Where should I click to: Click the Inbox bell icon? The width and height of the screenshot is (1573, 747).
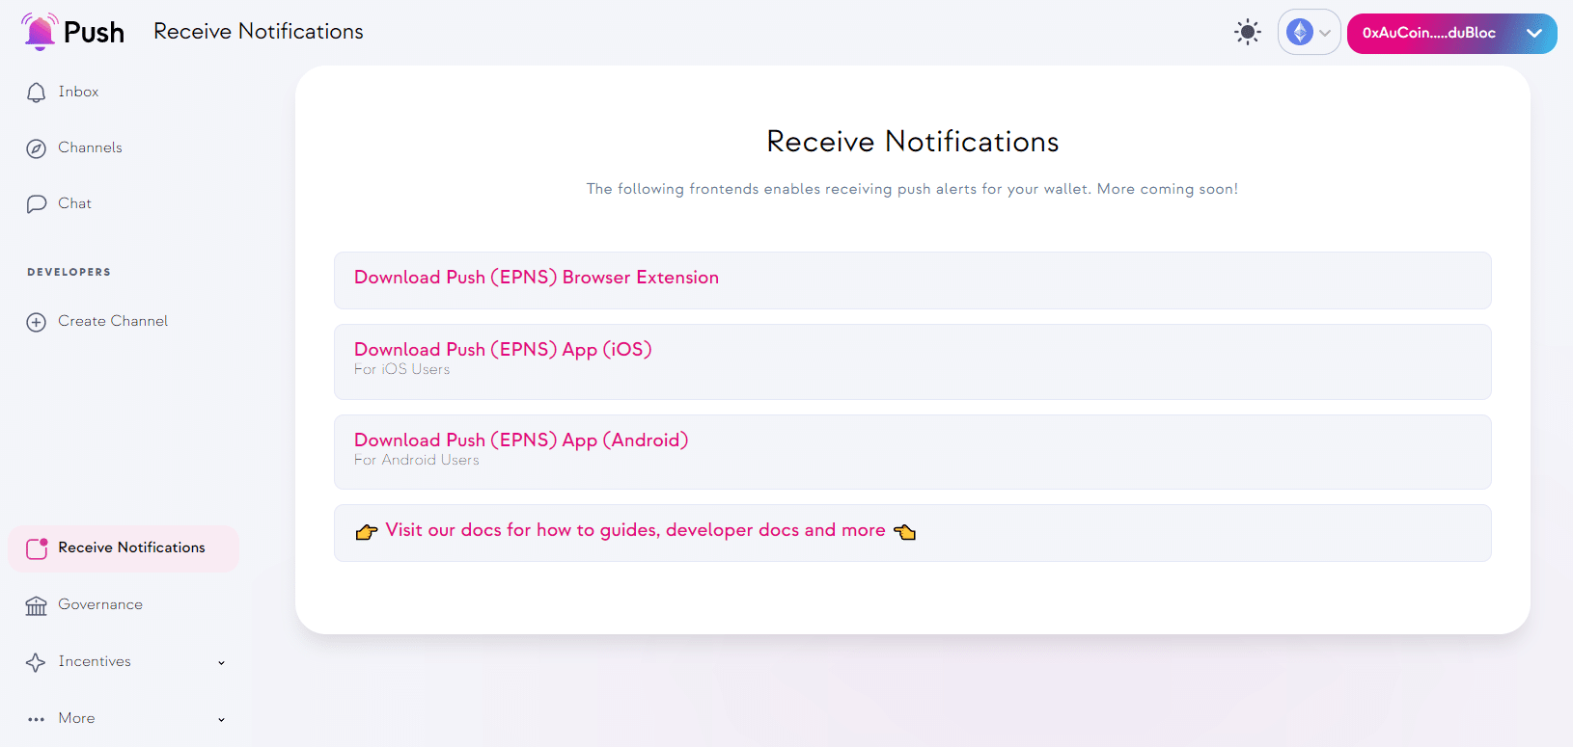pos(37,93)
